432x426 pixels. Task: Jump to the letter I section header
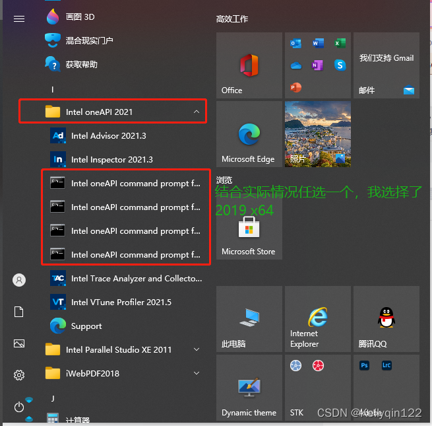point(52,89)
